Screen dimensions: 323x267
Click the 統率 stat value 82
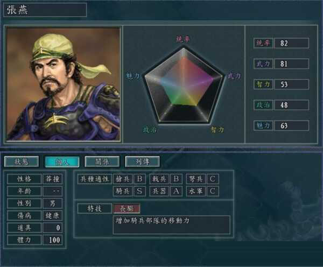(x=291, y=43)
